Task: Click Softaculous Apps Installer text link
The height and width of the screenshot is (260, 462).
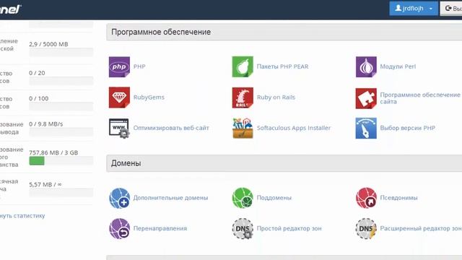Action: tap(294, 128)
